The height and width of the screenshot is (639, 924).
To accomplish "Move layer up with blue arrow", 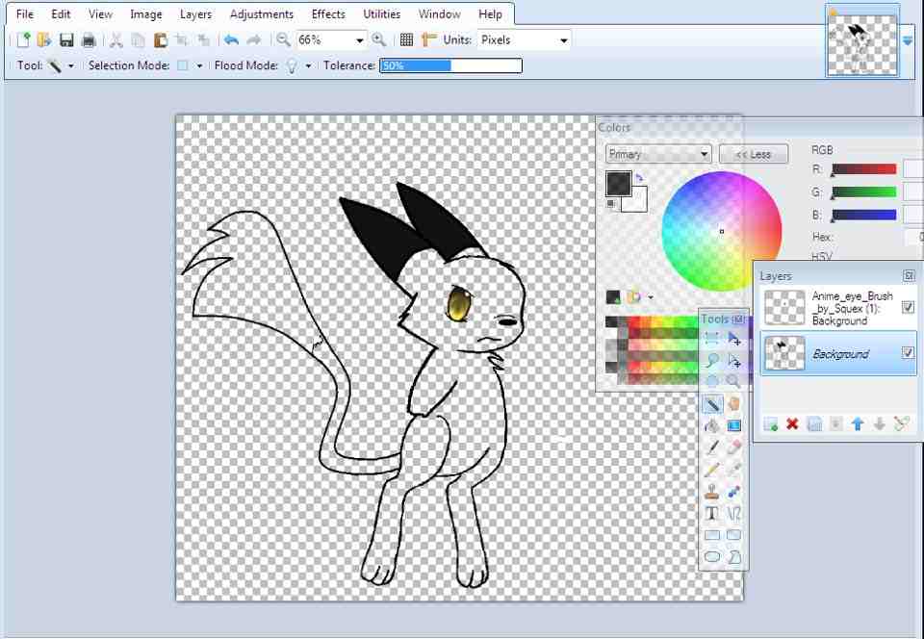I will coord(858,424).
